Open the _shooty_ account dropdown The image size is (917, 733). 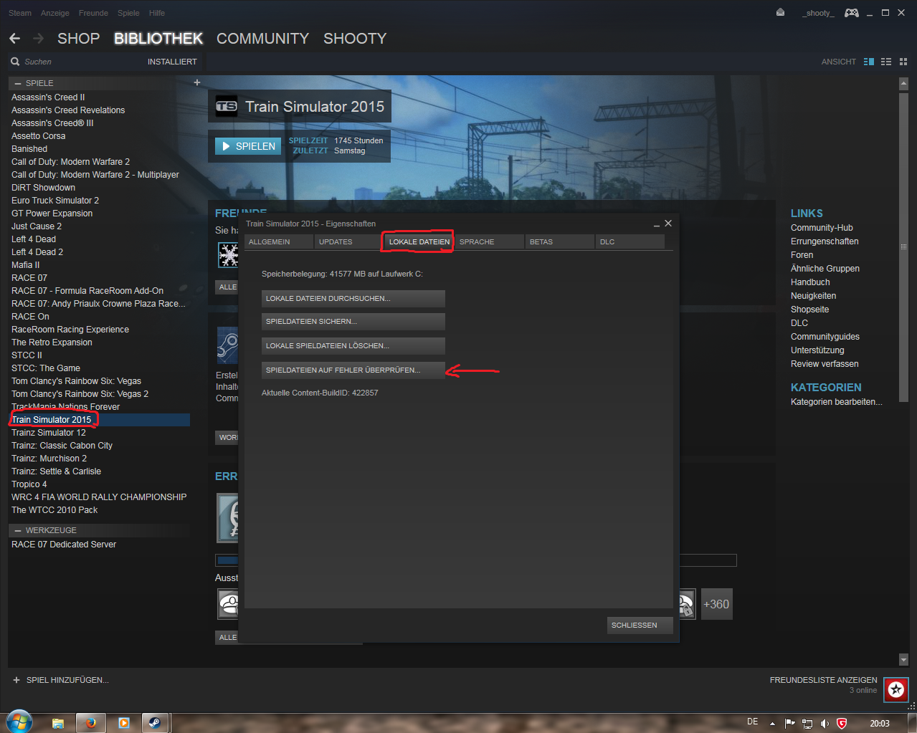pyautogui.click(x=818, y=13)
